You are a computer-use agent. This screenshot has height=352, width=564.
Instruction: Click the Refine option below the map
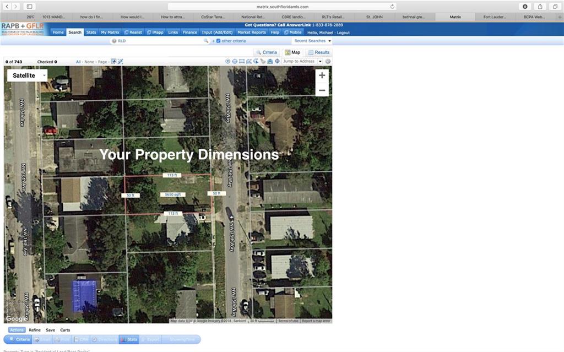point(35,330)
